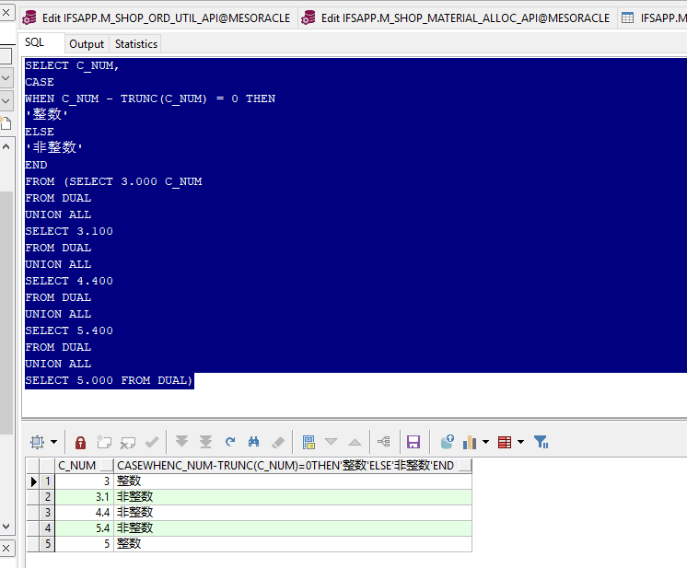This screenshot has height=568, width=687.
Task: Toggle single record view icon
Action: coord(309,442)
